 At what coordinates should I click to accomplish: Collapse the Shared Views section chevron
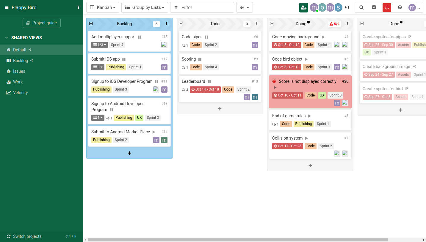click(7, 38)
